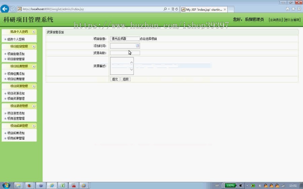
Task: Click the search magnifier in address bar
Action: point(165,9)
